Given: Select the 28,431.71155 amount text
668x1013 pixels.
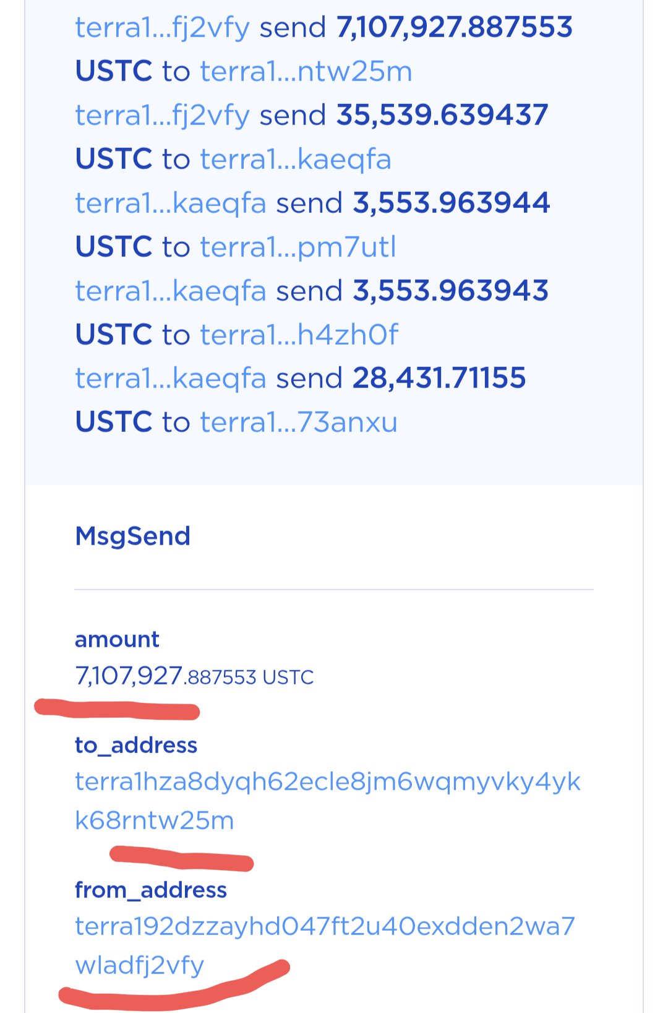Looking at the screenshot, I should (x=439, y=379).
